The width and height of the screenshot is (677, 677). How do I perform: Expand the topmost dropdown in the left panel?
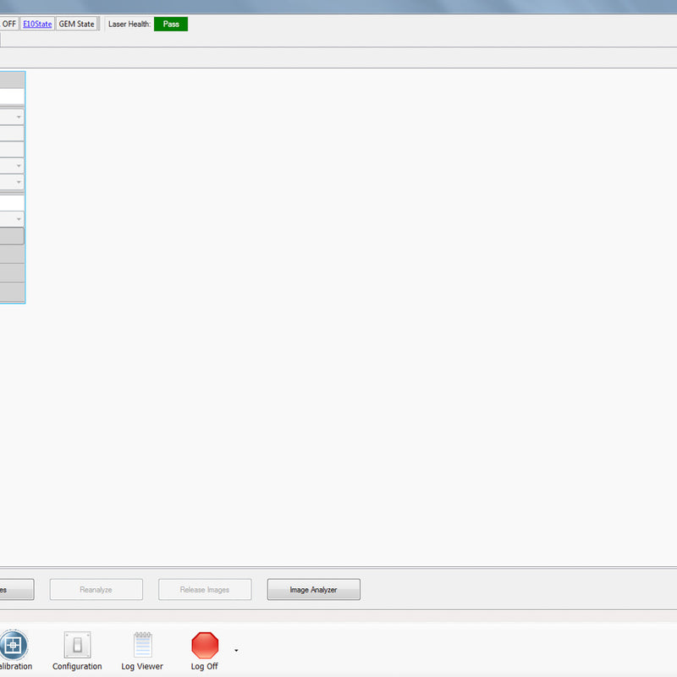(19, 117)
